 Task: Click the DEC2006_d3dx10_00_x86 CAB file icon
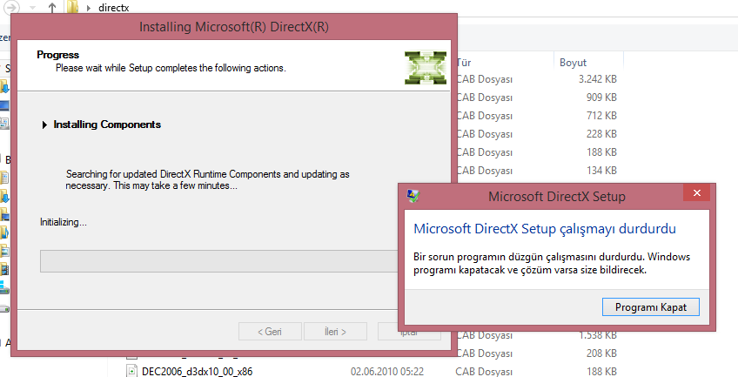pyautogui.click(x=131, y=371)
